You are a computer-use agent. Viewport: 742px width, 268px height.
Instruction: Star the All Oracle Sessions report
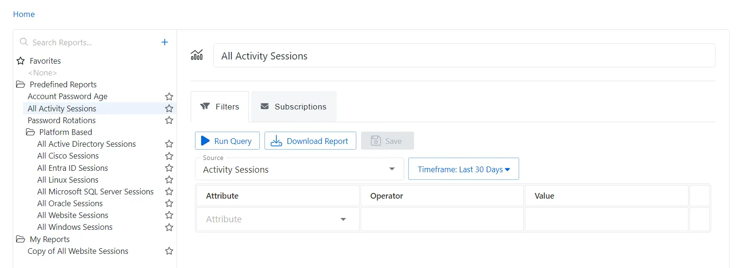[169, 203]
